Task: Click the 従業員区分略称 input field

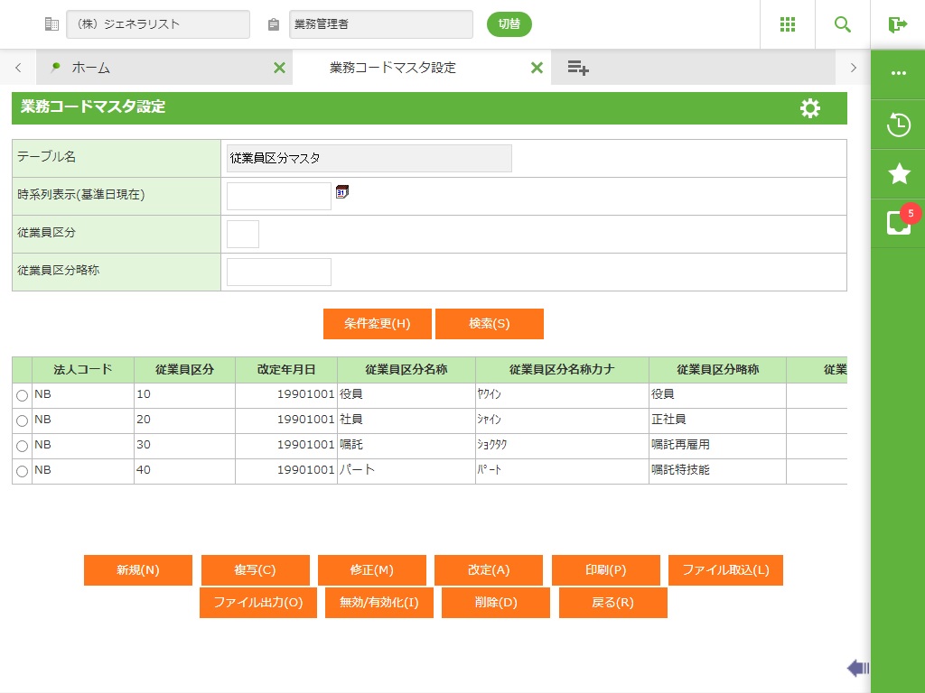Action: pos(278,272)
